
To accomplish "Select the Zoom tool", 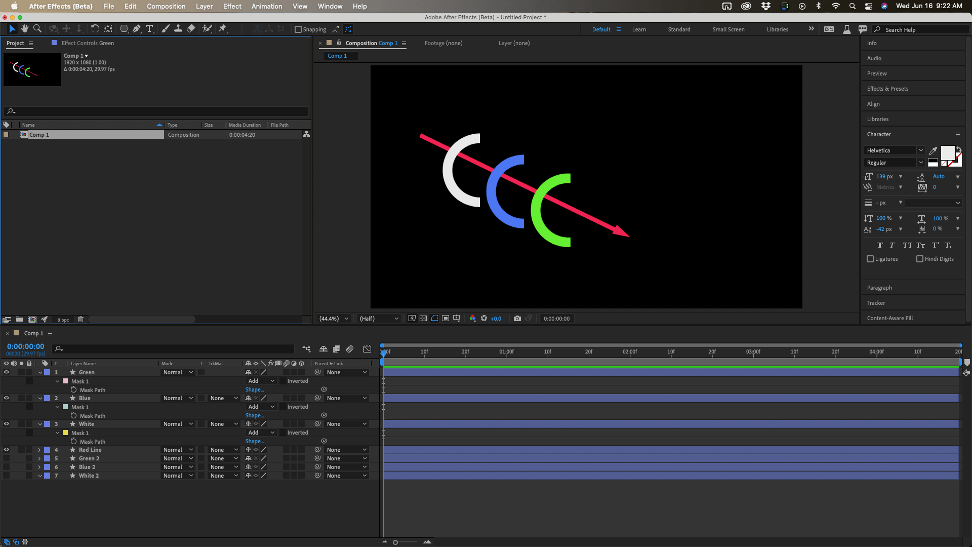I will click(x=37, y=29).
